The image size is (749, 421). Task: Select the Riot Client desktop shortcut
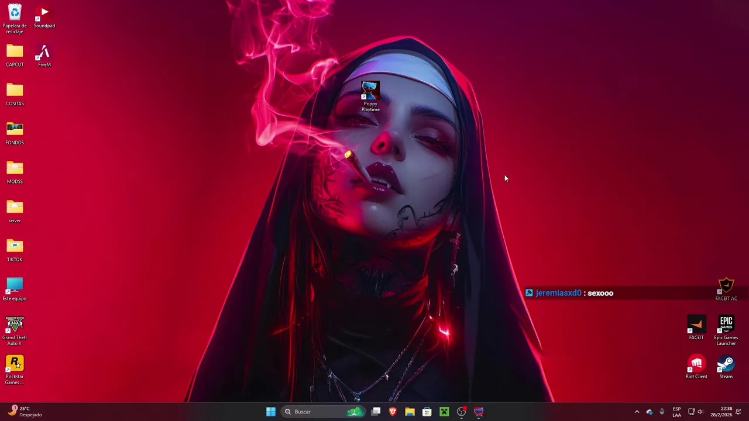(x=696, y=367)
